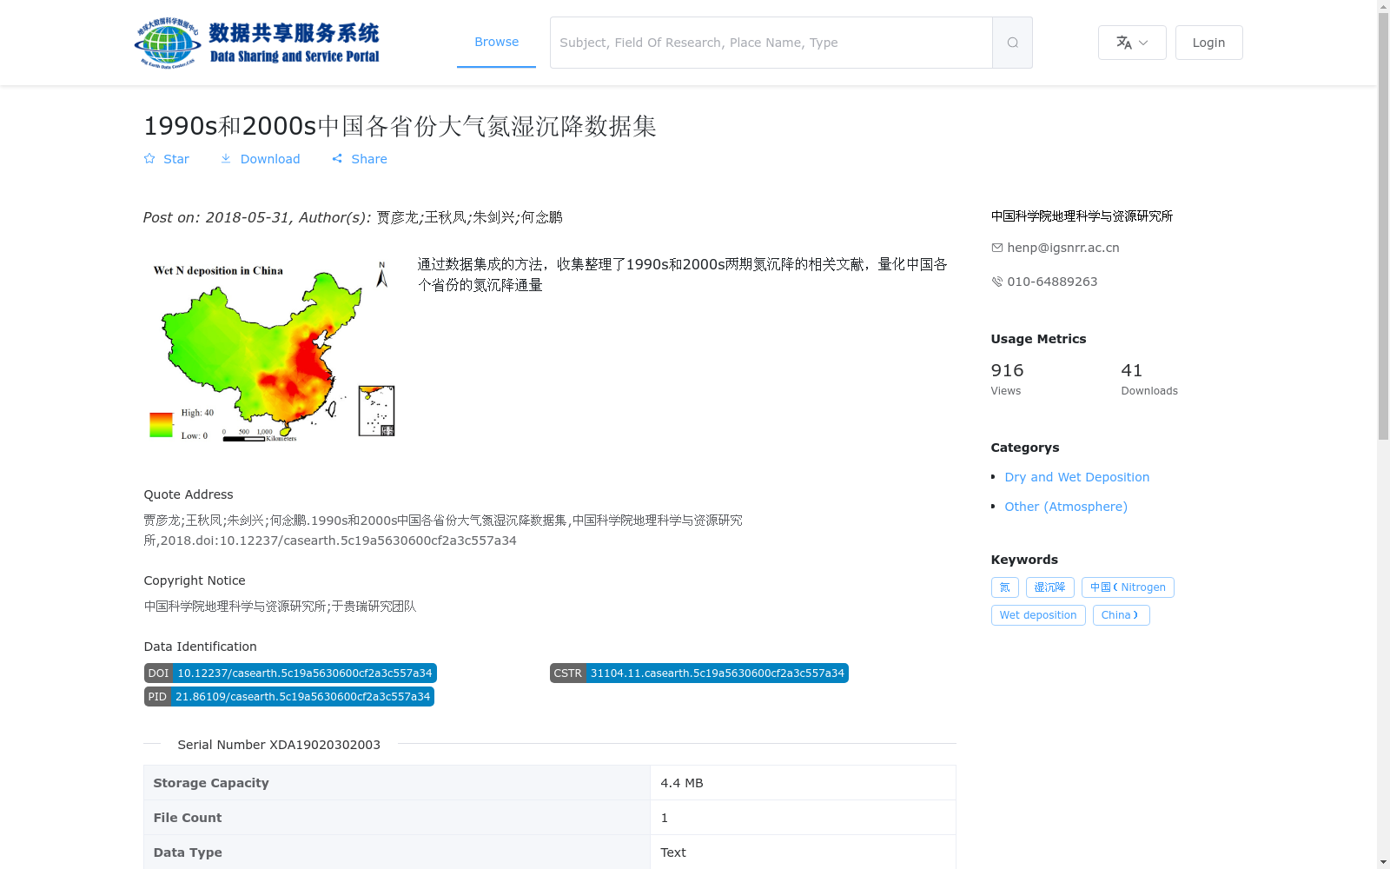Click the 4.4 MB storage capacity cell

pos(803,783)
